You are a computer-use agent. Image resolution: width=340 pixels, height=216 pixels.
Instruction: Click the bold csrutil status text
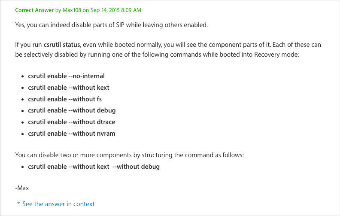pos(62,45)
